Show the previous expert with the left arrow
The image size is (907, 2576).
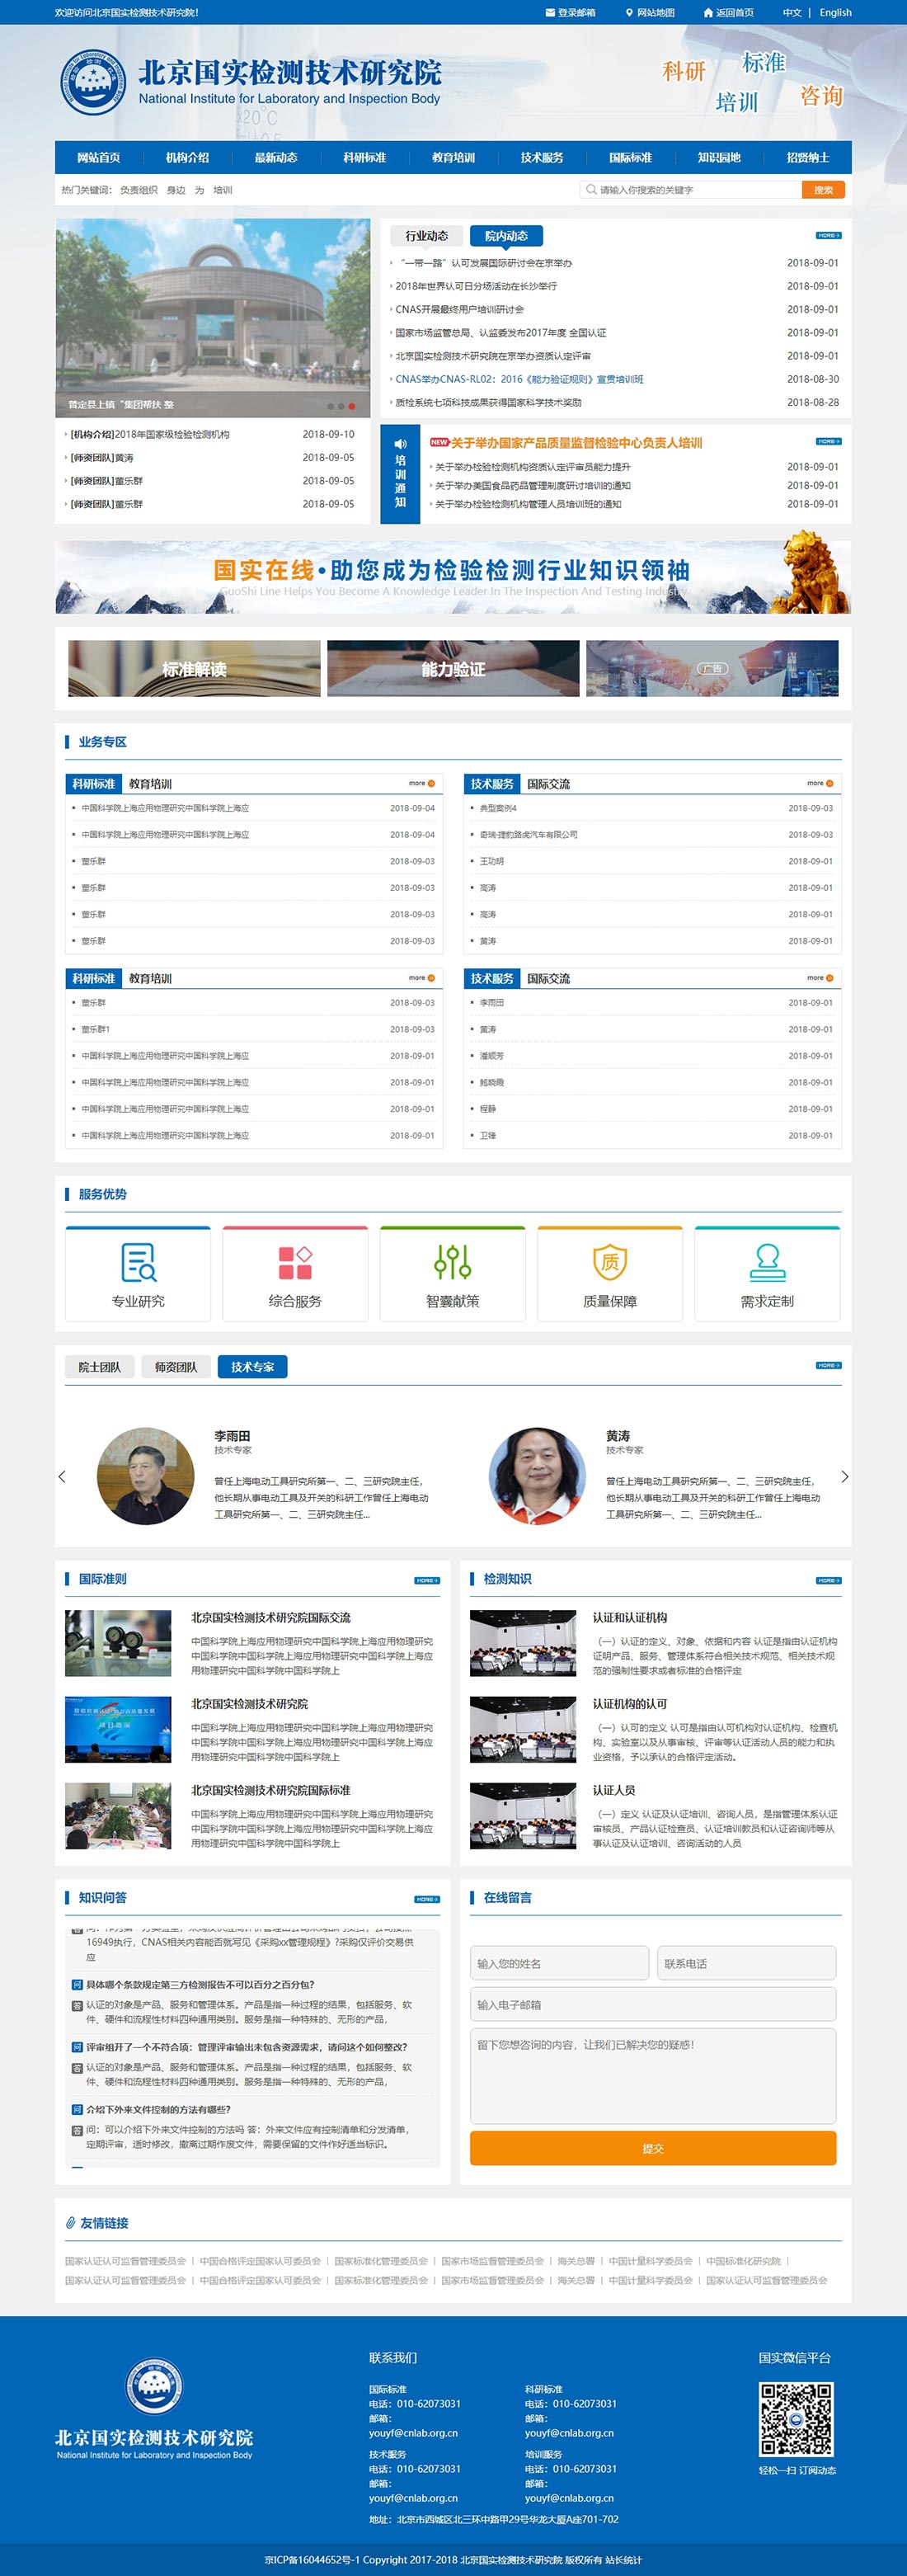62,1476
